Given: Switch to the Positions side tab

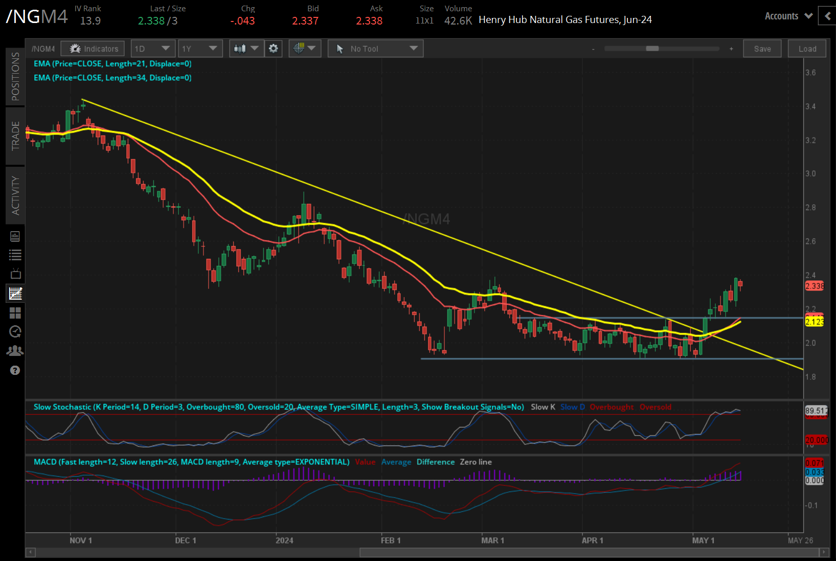Looking at the screenshot, I should tap(15, 76).
